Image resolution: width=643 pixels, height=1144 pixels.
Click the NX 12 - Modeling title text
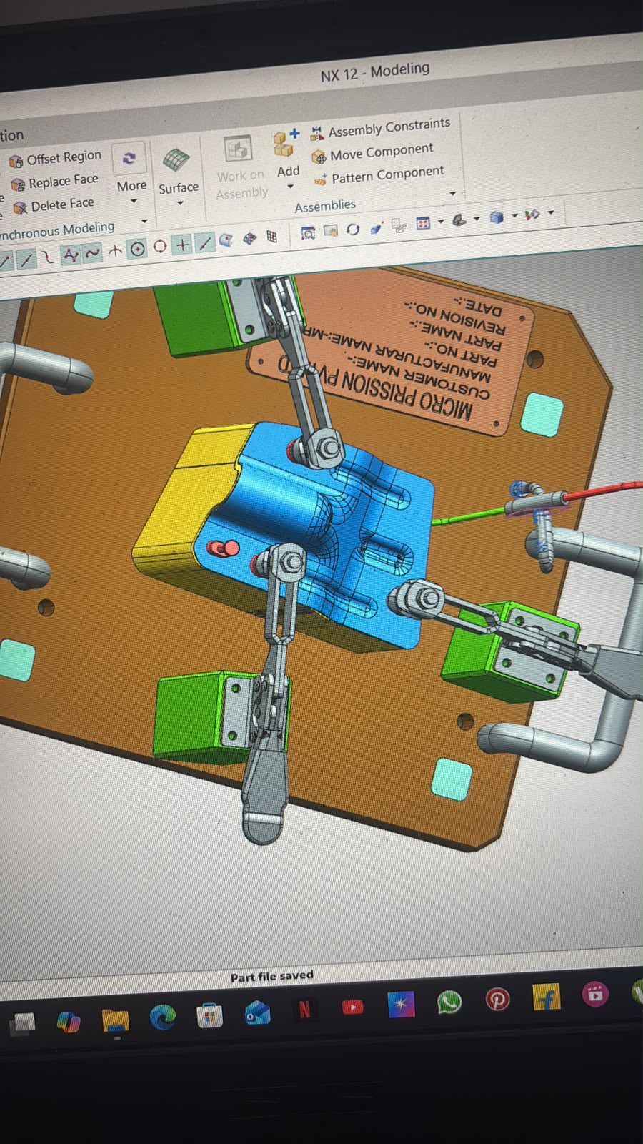pos(374,71)
